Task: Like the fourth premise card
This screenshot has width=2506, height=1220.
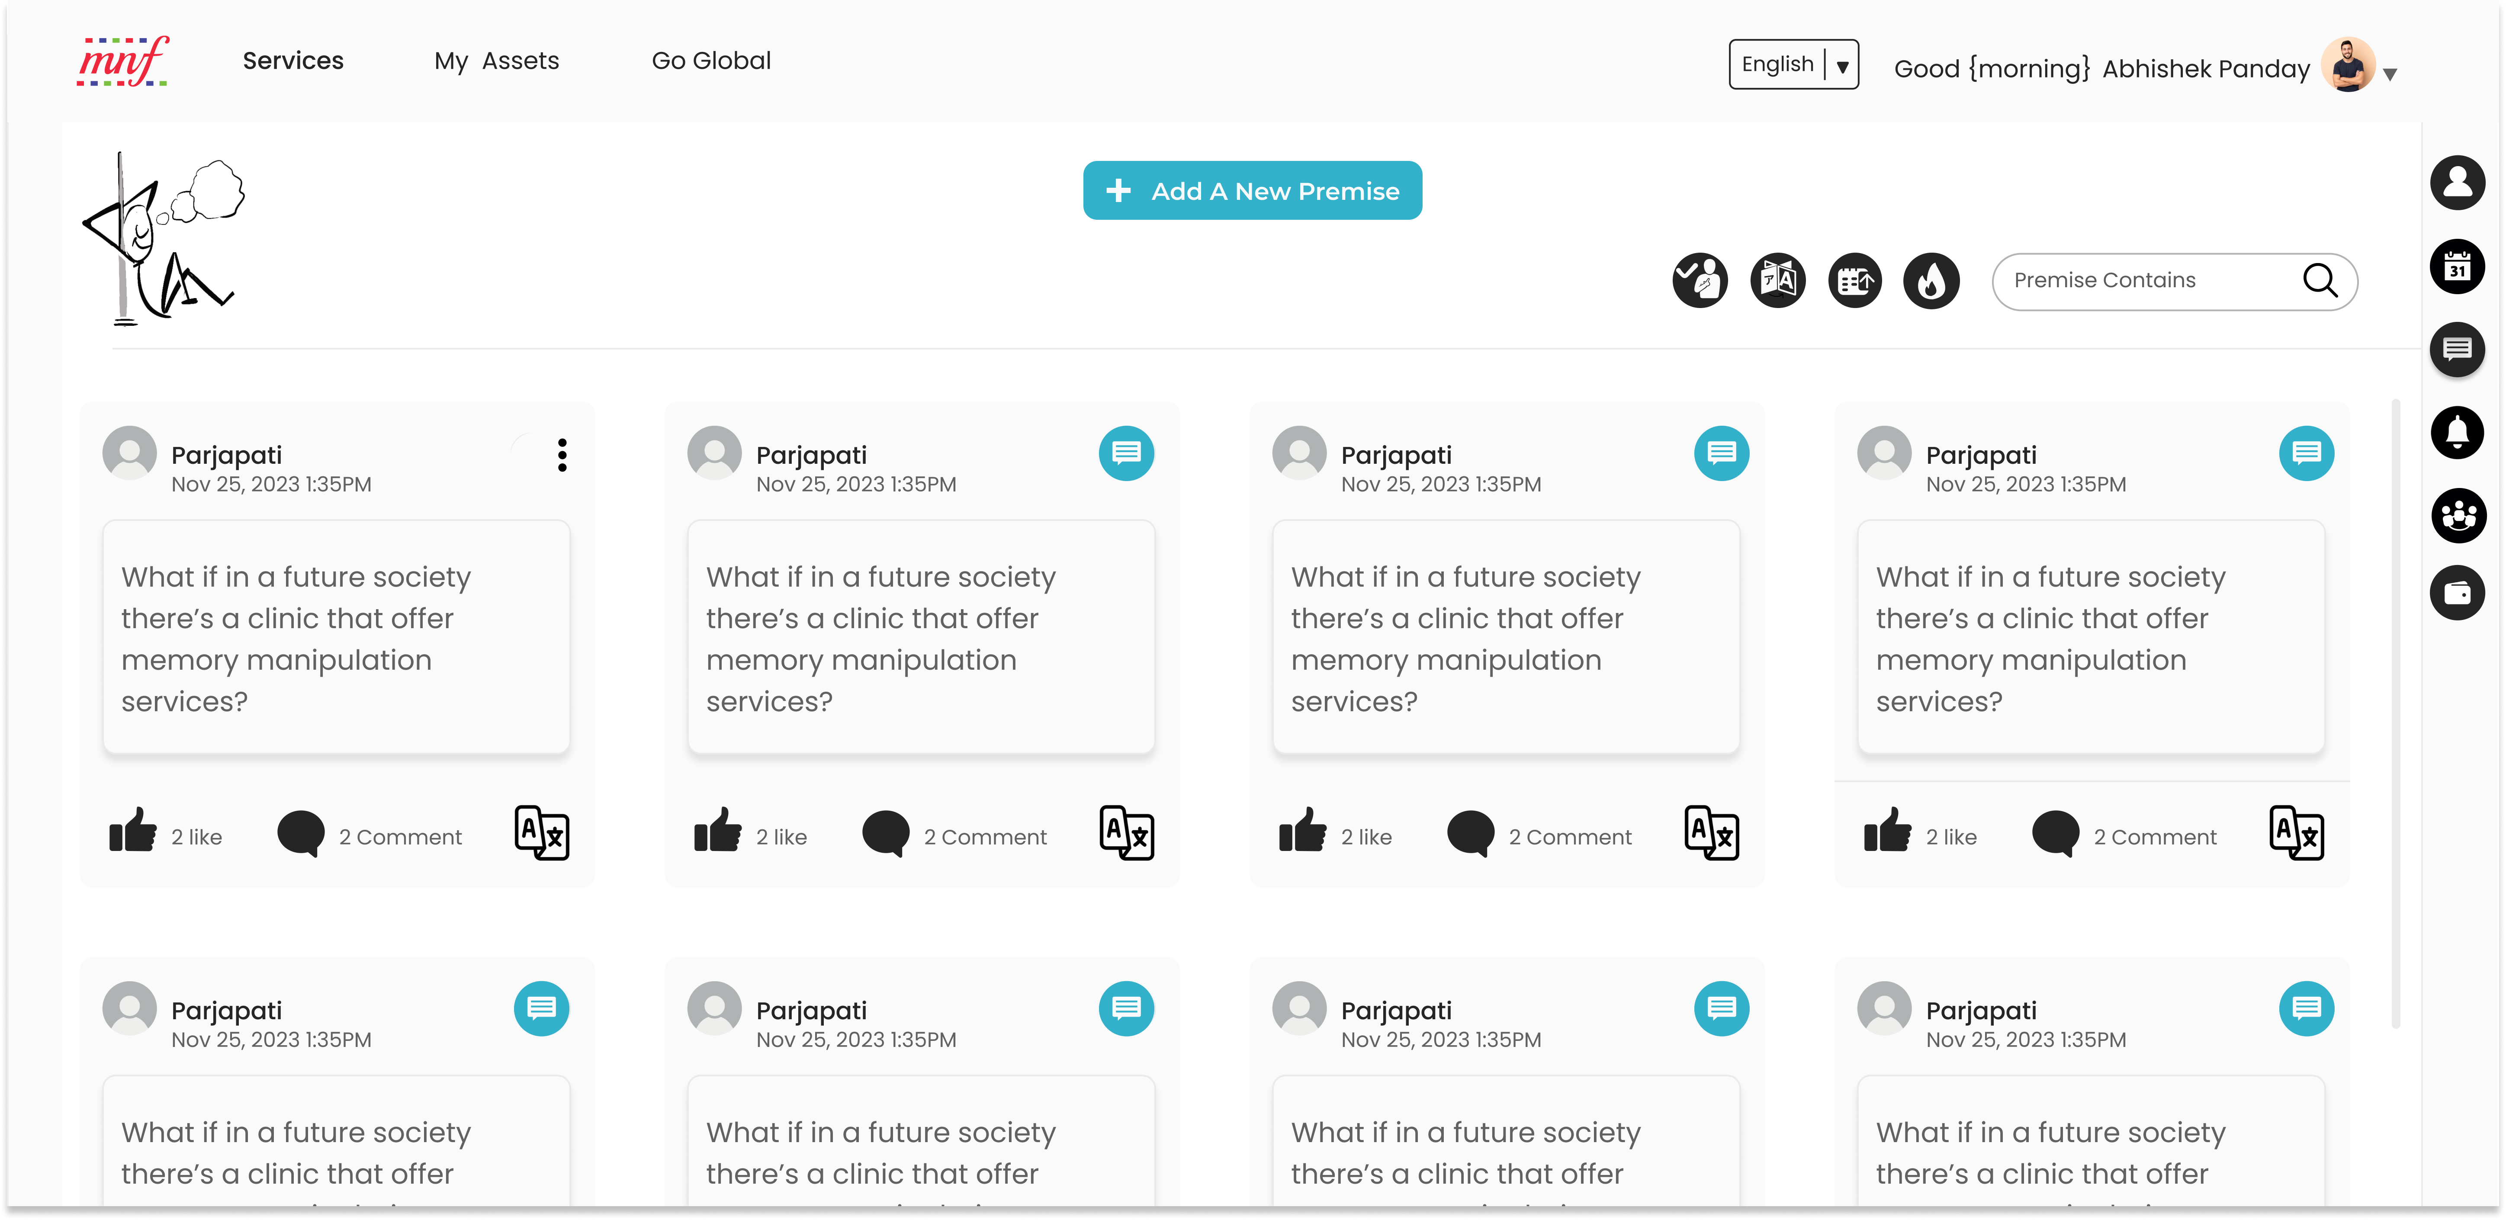Action: tap(1887, 832)
